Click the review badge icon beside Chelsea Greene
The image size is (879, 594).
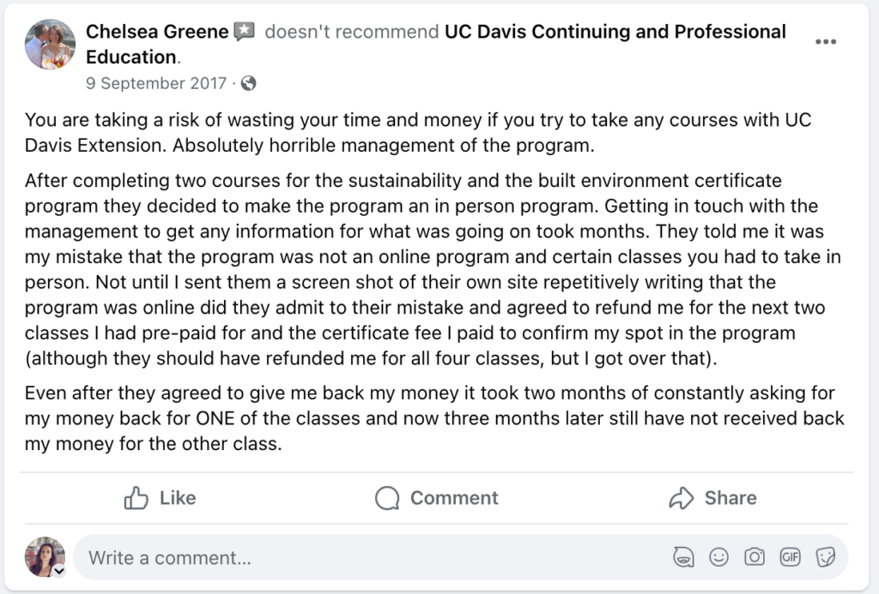pos(244,31)
